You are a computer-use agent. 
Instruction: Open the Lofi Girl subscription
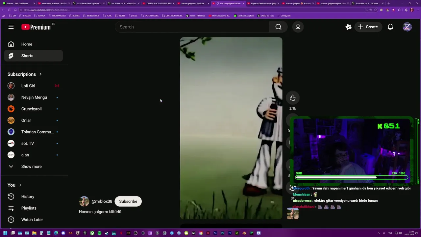(33, 86)
